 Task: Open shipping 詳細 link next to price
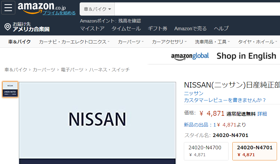262,114
